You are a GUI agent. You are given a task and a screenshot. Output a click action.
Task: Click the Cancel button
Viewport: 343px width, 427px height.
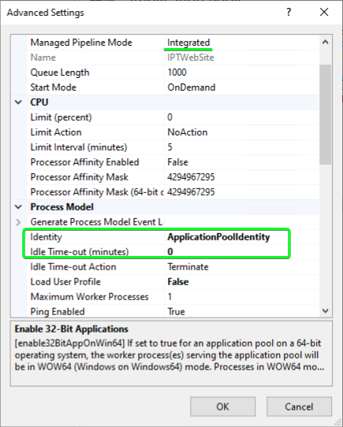coord(299,407)
